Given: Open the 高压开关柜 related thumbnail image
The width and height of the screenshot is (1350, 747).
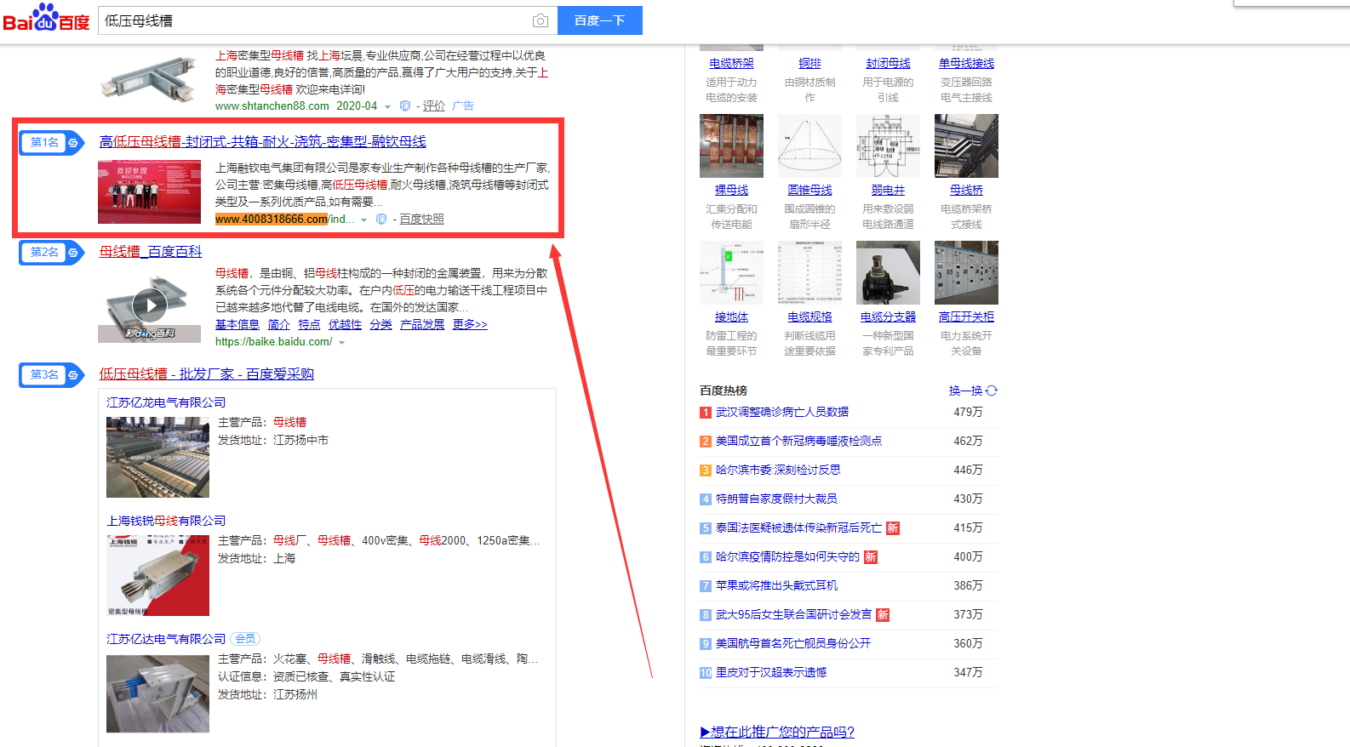Looking at the screenshot, I should pos(966,272).
